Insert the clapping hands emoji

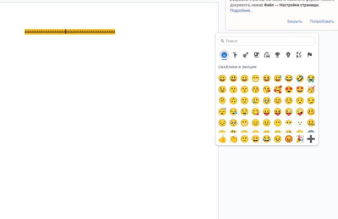tap(234, 139)
